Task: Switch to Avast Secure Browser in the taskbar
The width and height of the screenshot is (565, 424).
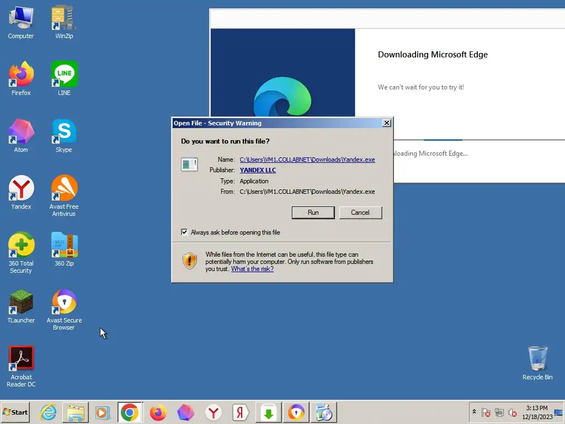Action: click(x=296, y=412)
